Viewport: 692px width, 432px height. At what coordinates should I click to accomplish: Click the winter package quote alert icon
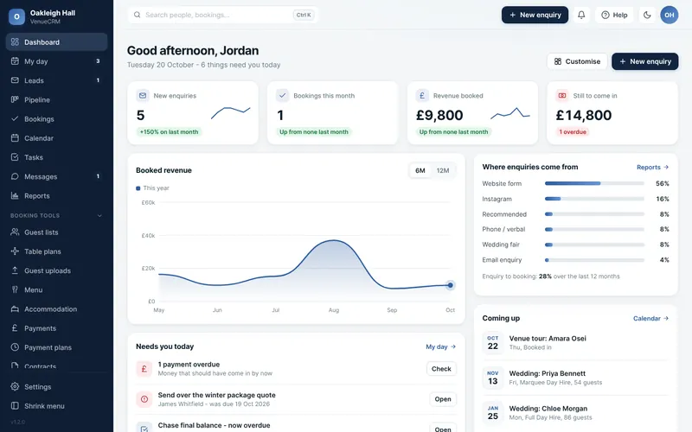[144, 399]
